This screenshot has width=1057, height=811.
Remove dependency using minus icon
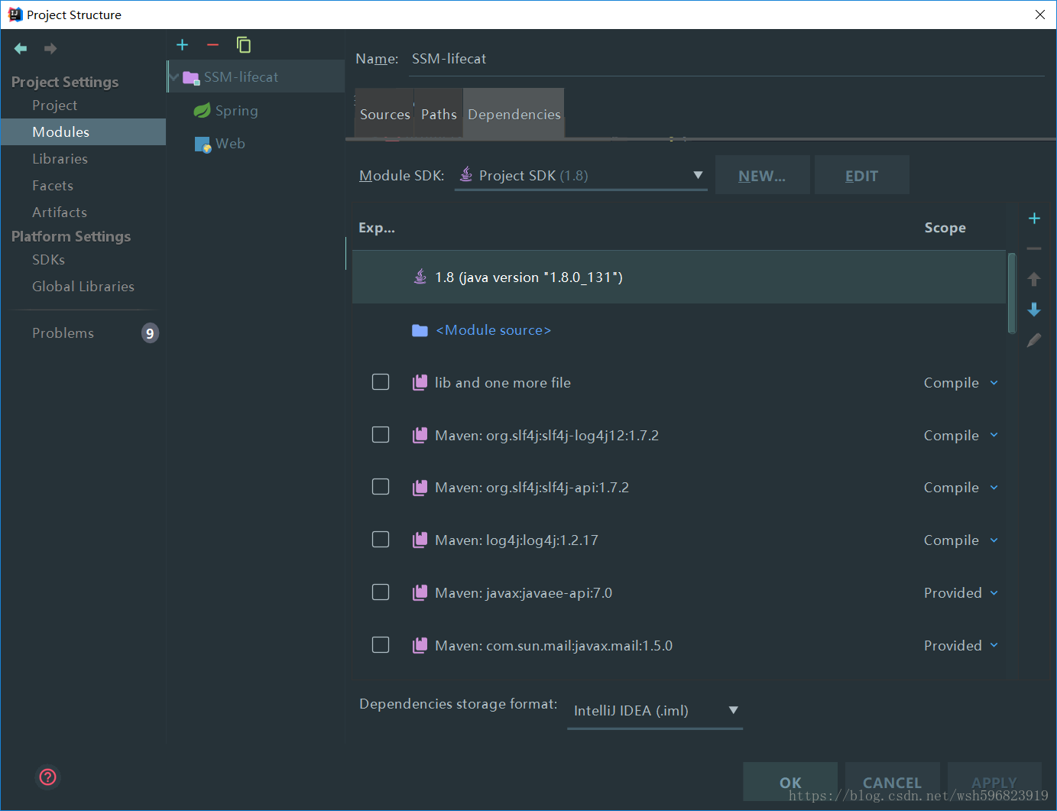click(x=1034, y=248)
